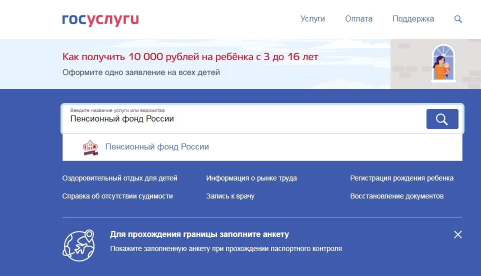Submit search with the blue magnifier button
This screenshot has width=481, height=276.
(442, 119)
